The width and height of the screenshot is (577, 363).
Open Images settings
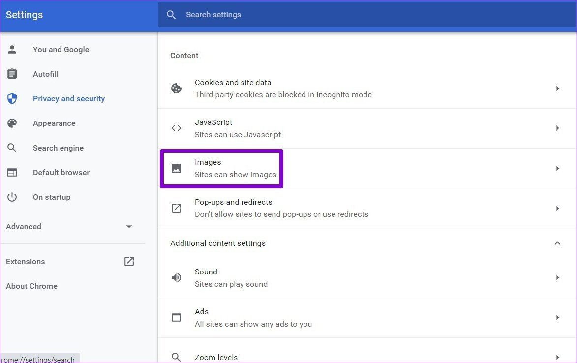pyautogui.click(x=367, y=168)
